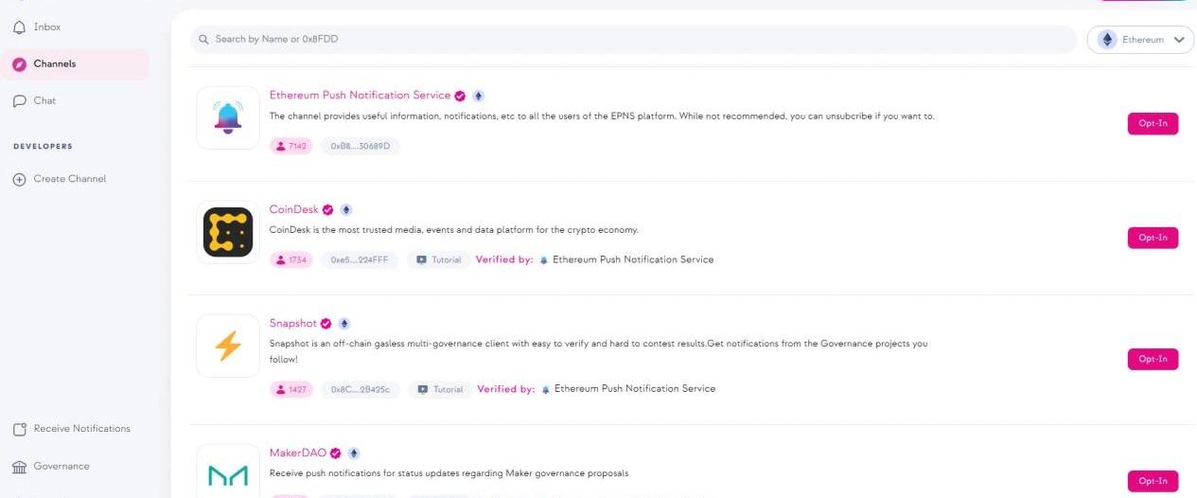Open Receive Notifications in the sidebar

(81, 429)
